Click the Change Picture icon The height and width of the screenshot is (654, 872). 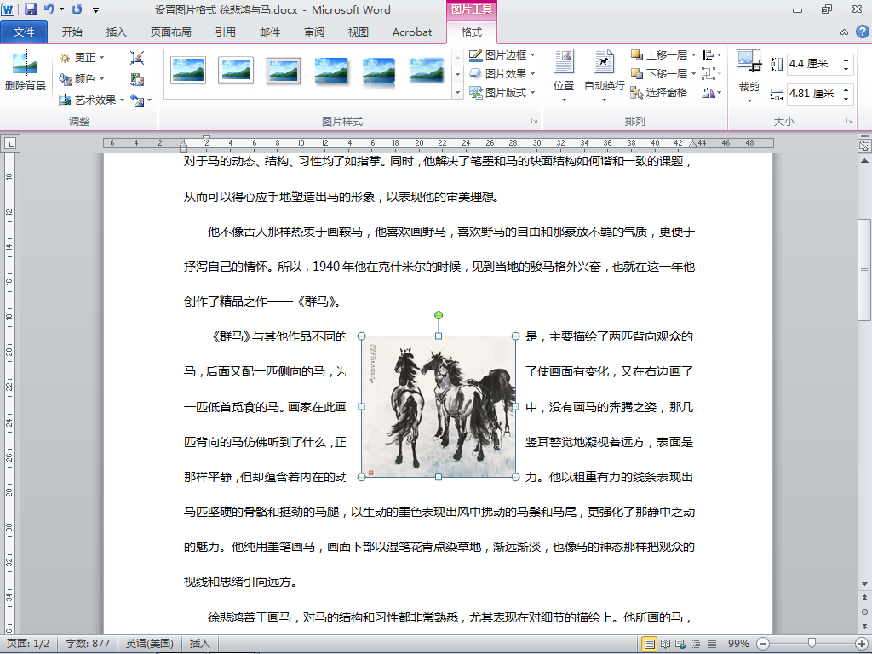(x=137, y=79)
